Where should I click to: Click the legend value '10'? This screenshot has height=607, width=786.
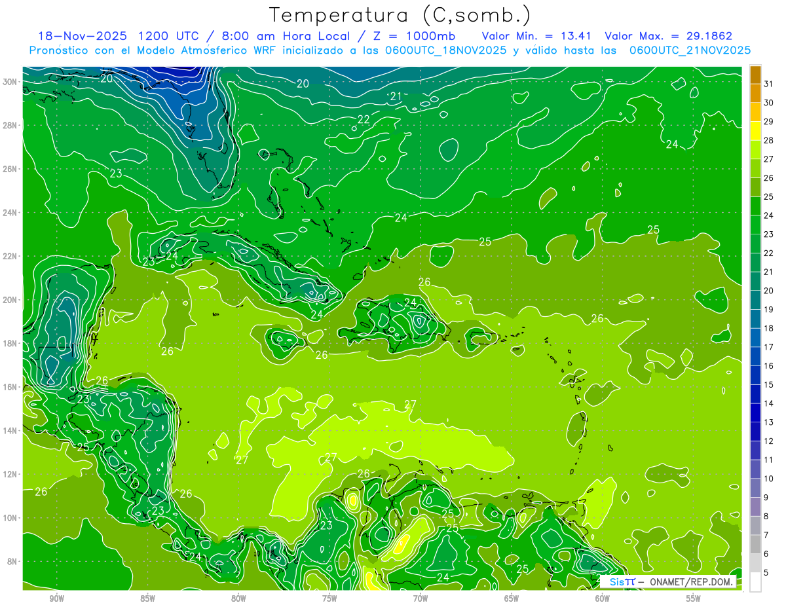(769, 479)
